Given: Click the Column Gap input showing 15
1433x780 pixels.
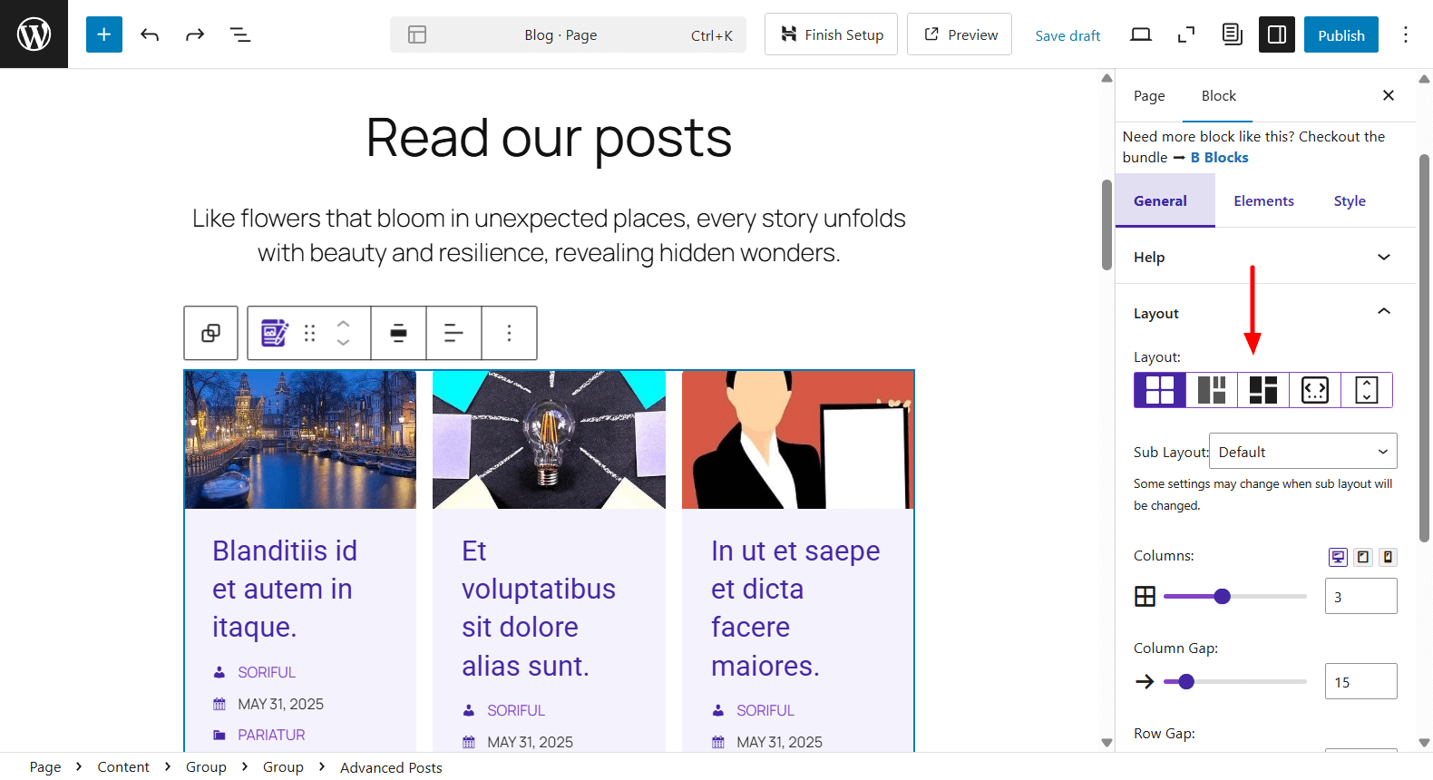Looking at the screenshot, I should (1360, 682).
